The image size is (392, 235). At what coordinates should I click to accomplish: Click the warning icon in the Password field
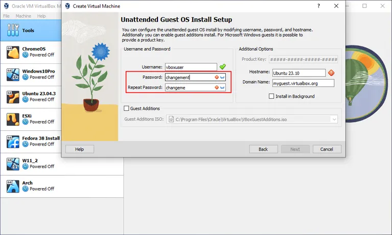coord(217,77)
